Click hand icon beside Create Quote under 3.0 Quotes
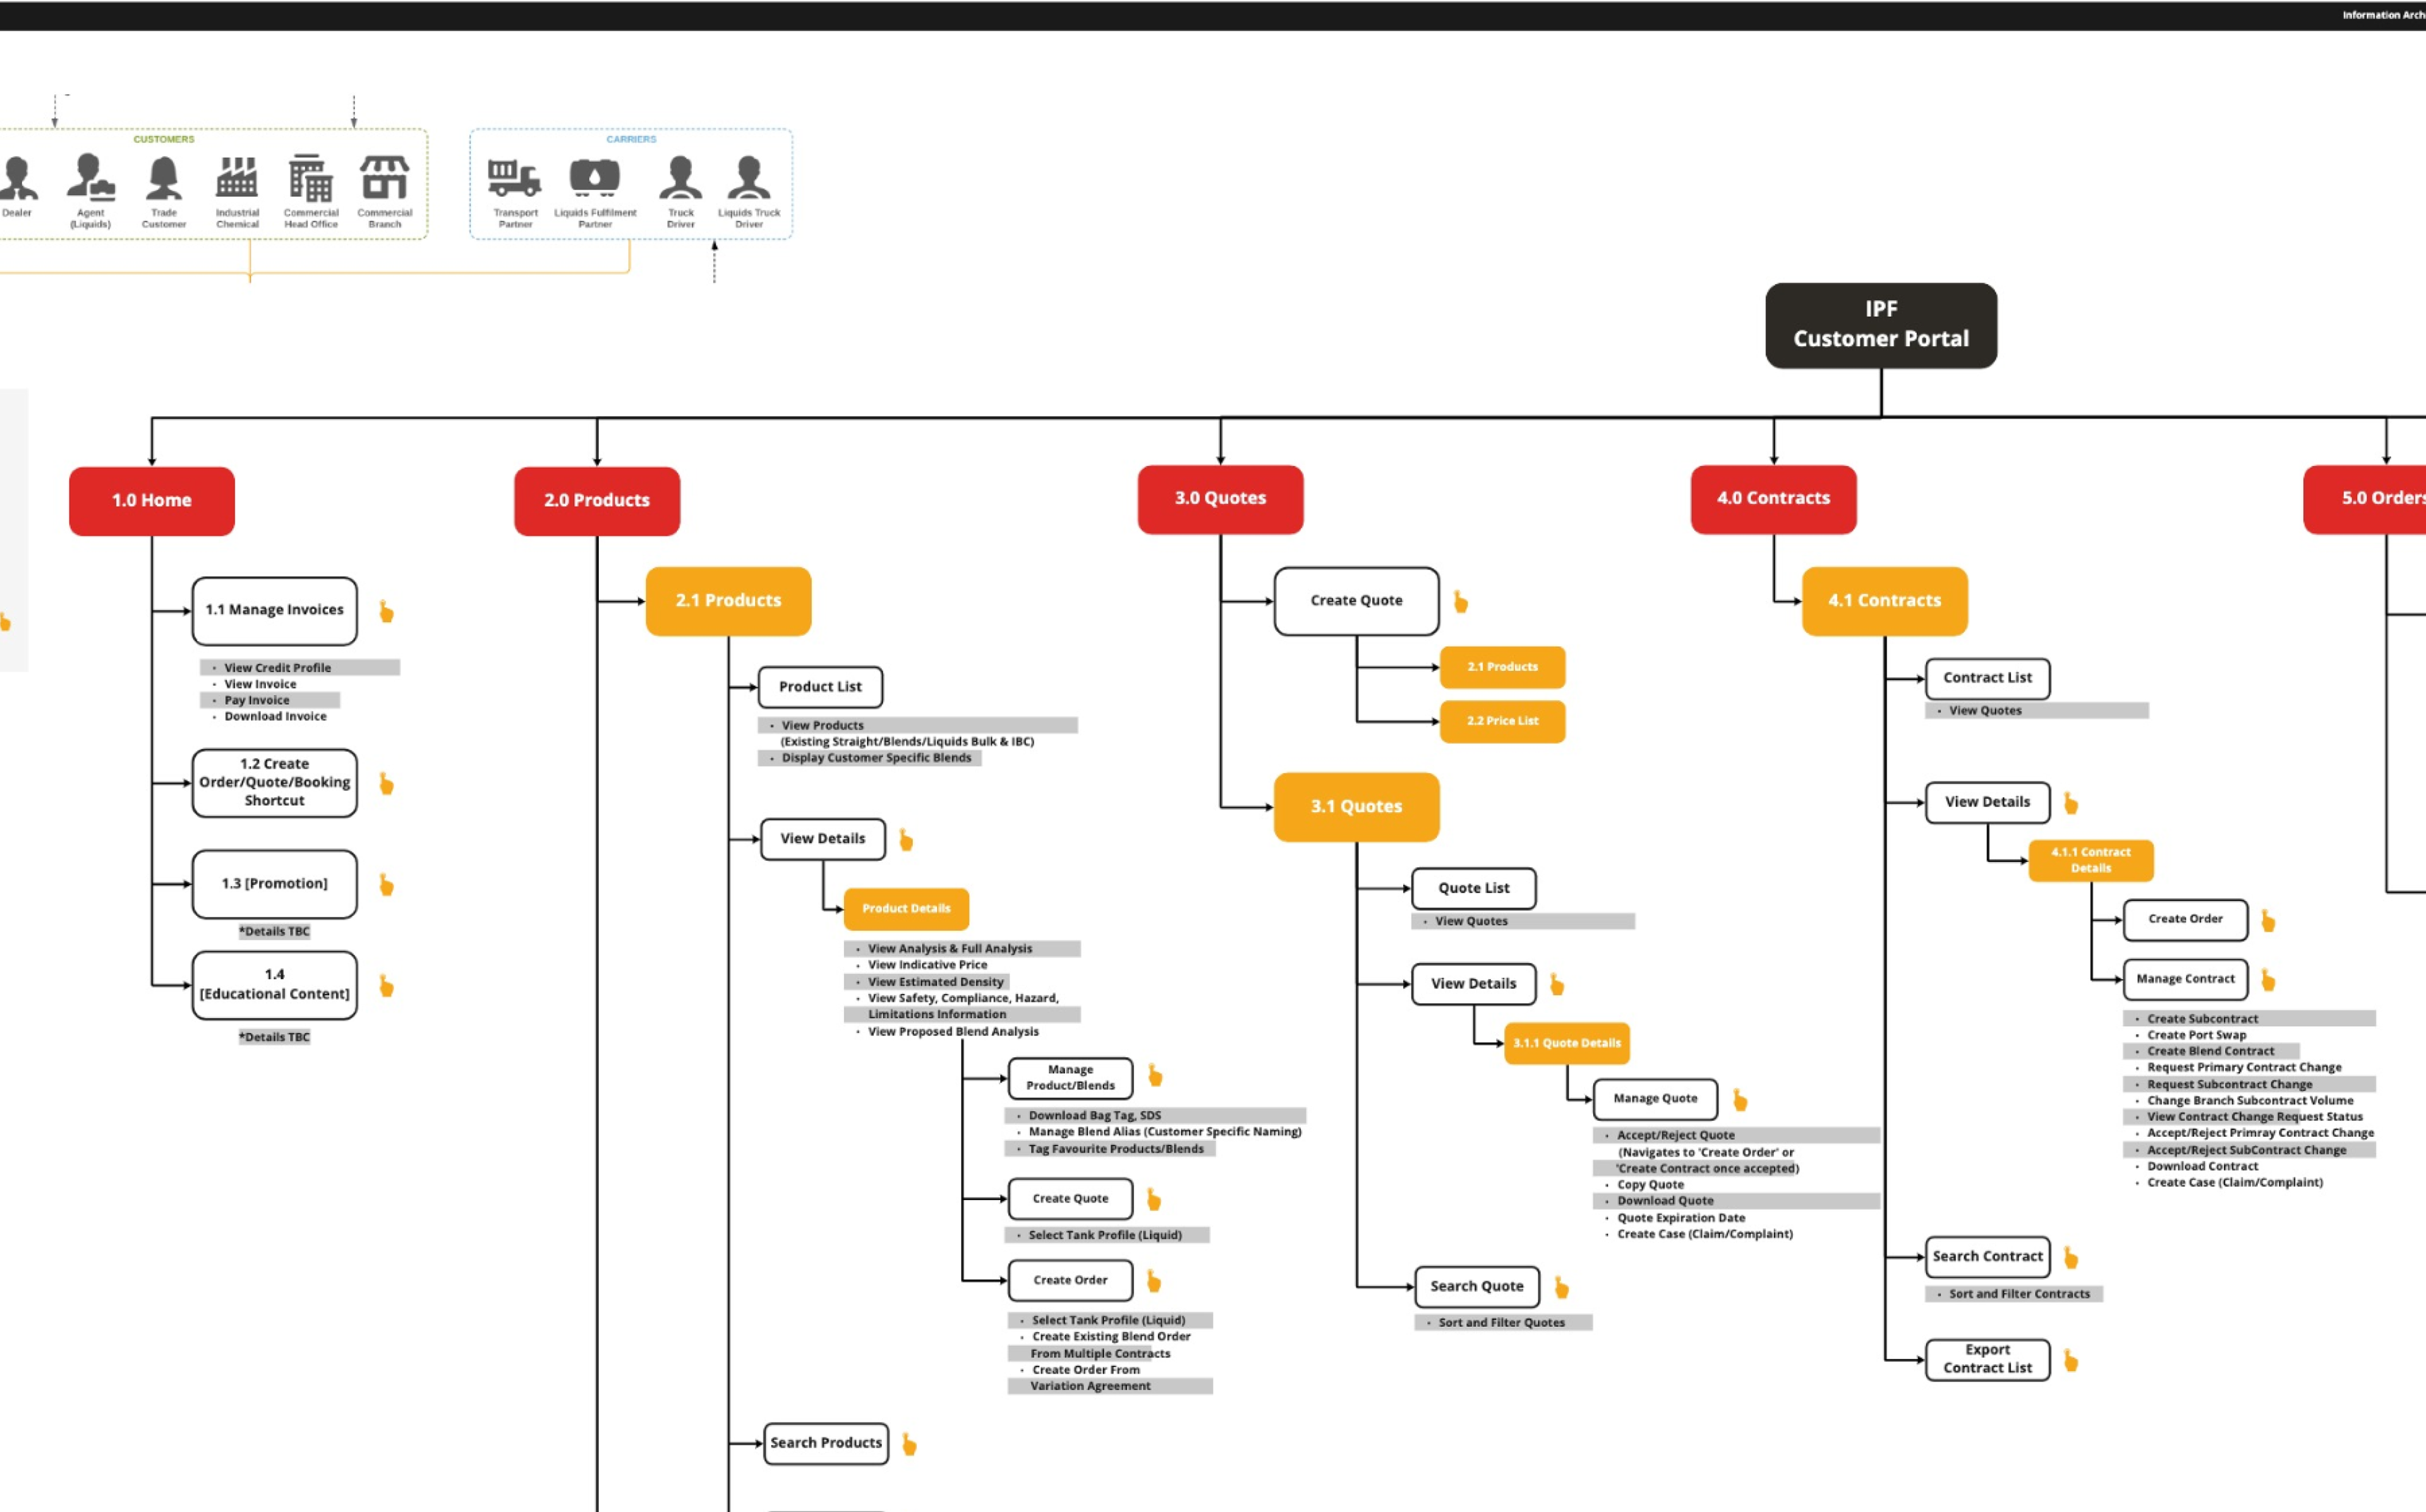Screen dimensions: 2426x1512 [1460, 601]
